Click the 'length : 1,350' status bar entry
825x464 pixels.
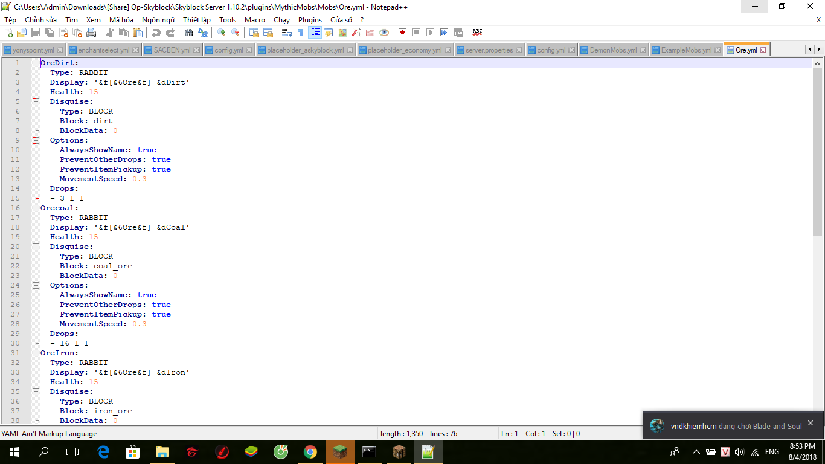(x=402, y=433)
